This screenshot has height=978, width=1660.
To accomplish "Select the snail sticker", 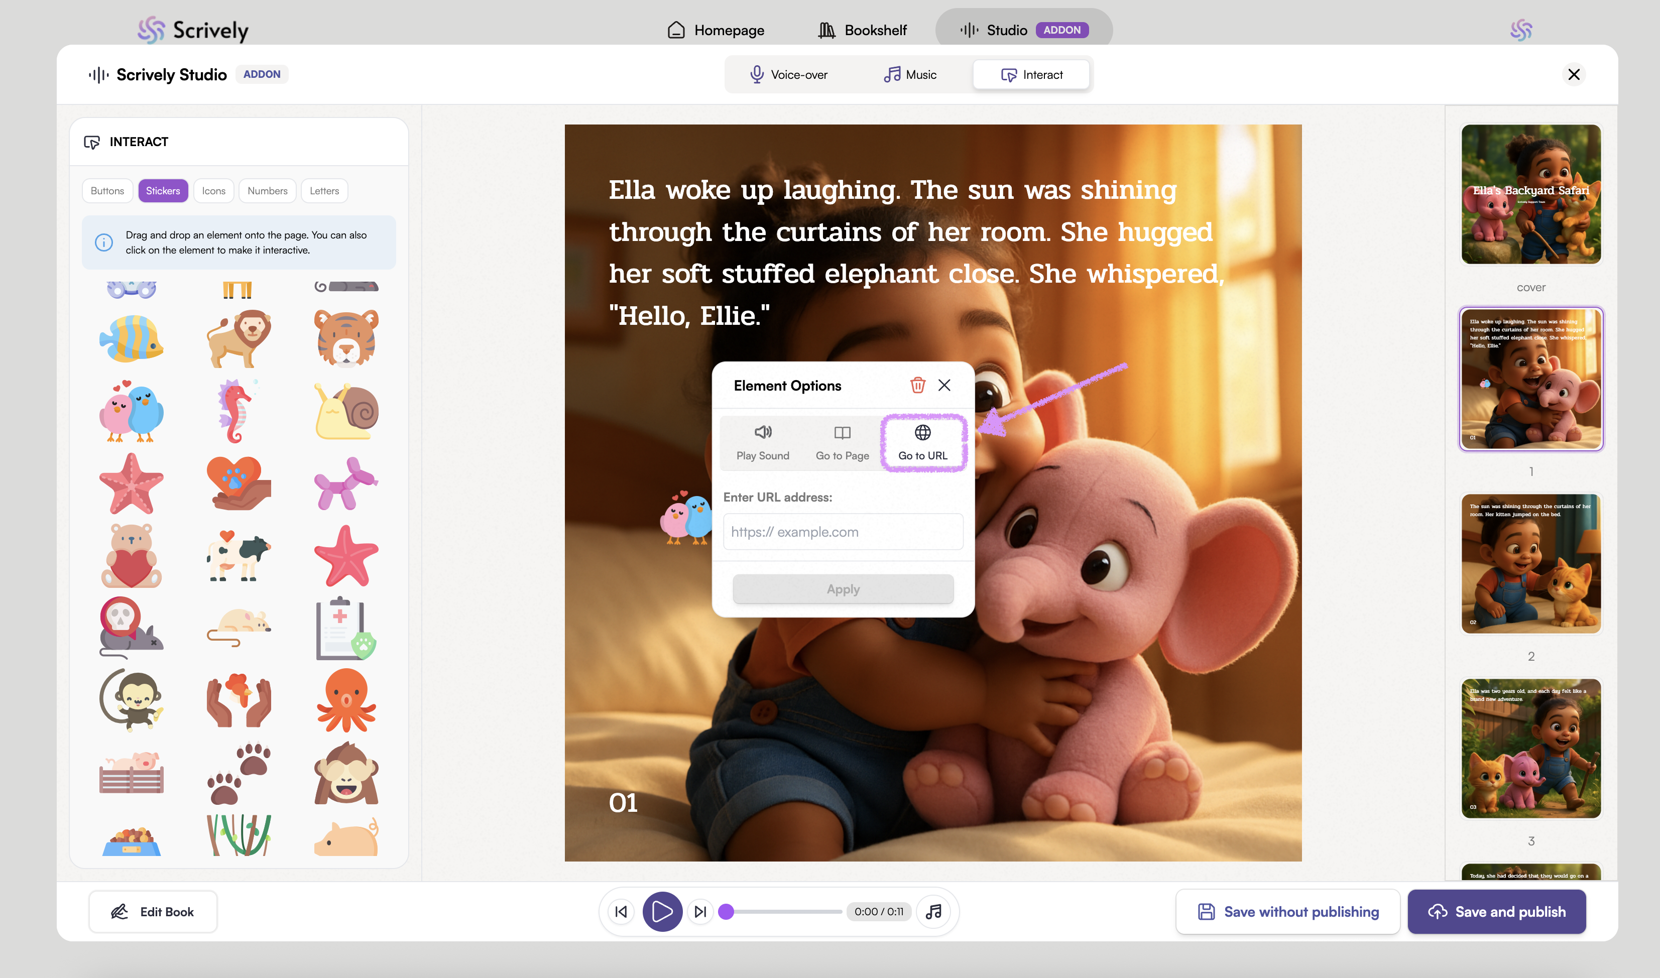I will click(x=346, y=411).
